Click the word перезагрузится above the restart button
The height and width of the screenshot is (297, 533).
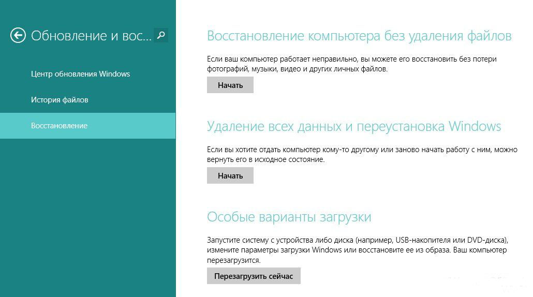(x=233, y=260)
